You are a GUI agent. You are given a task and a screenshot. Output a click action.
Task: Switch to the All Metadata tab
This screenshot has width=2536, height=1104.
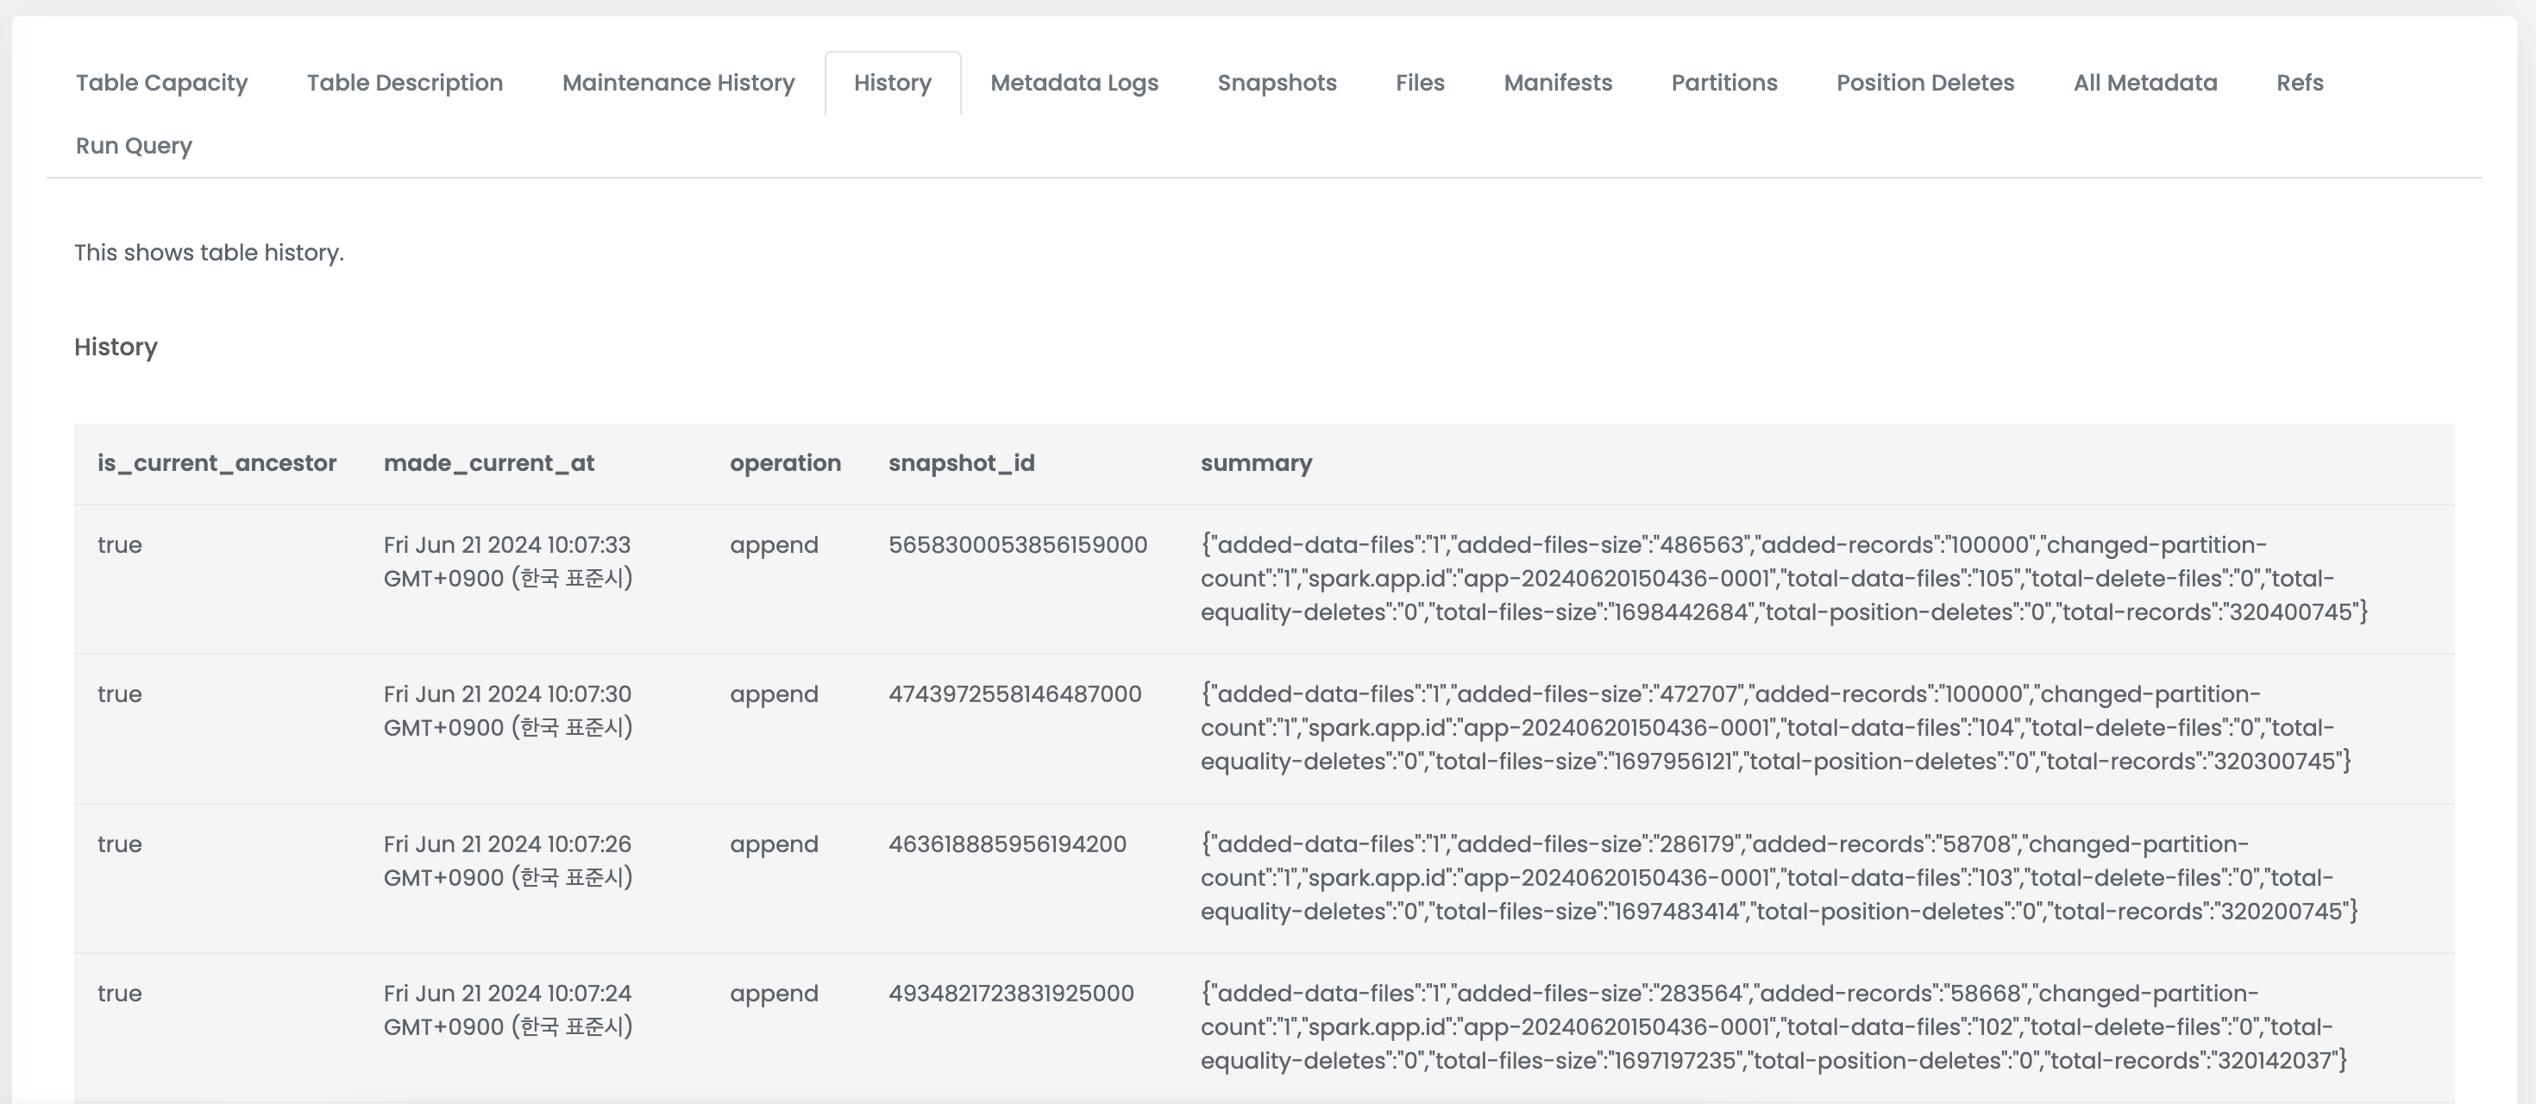pos(2145,83)
